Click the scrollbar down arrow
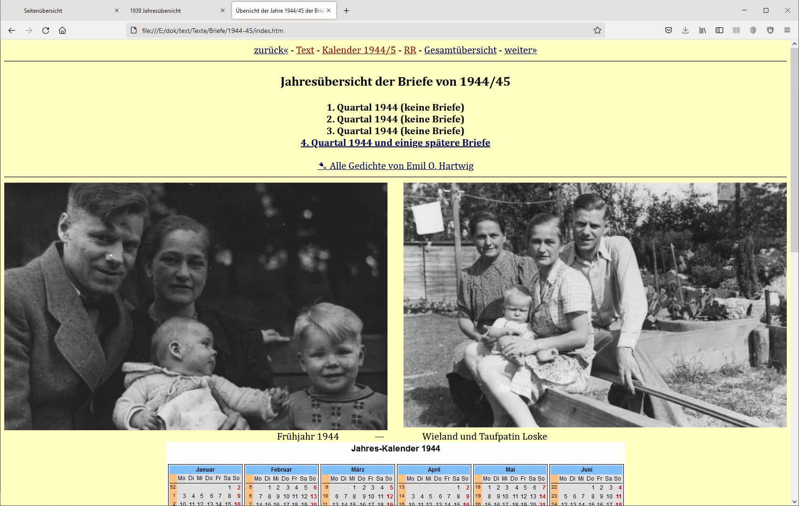799x506 pixels. [x=794, y=501]
